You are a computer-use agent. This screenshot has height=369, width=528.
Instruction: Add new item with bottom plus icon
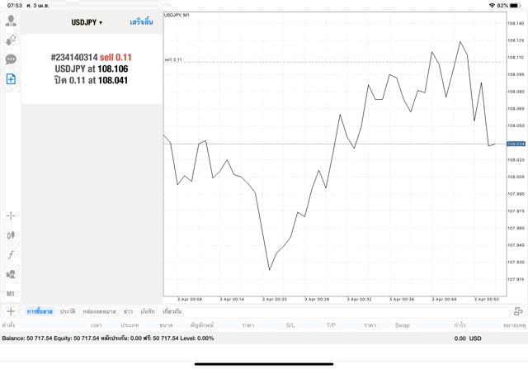pos(11,311)
